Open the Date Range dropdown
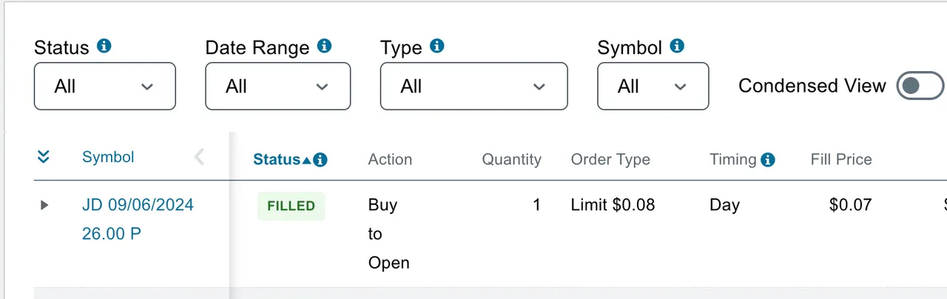Viewport: 947px width, 299px height. tap(277, 87)
